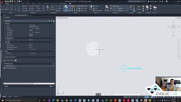This screenshot has height=102, width=181.
Task: Click the Paste clipboard button
Action: [147, 8]
